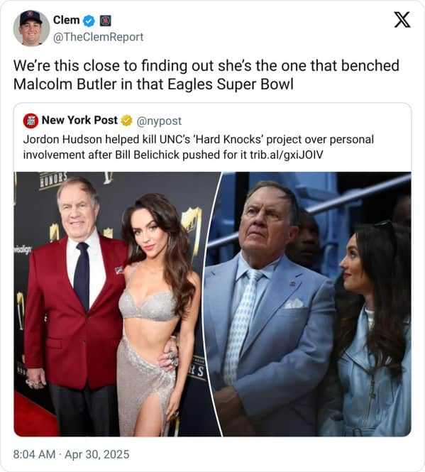Image resolution: width=425 pixels, height=472 pixels.
Task: Click the Malcolm Butler tweet text
Action: 206,75
